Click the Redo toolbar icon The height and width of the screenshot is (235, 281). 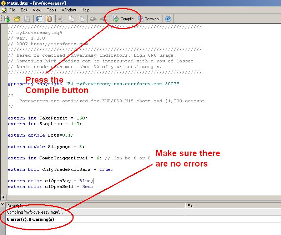[103, 19]
